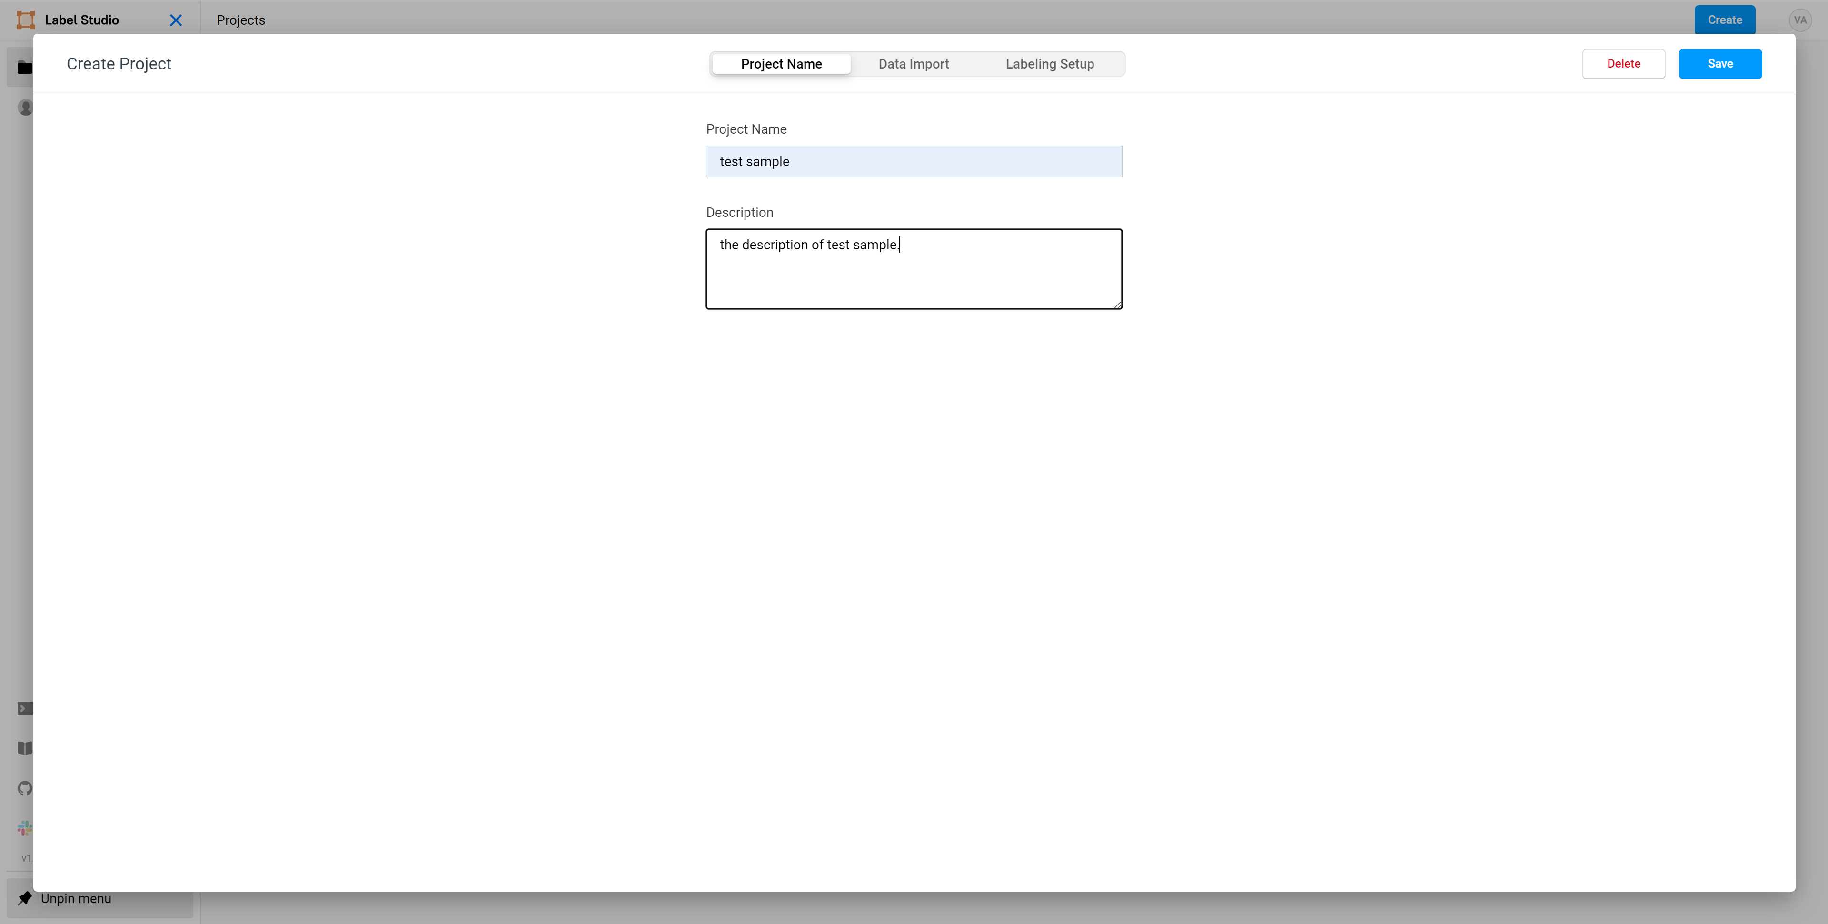Viewport: 1828px width, 924px height.
Task: Open the Projects folder icon in sidebar
Action: click(25, 68)
